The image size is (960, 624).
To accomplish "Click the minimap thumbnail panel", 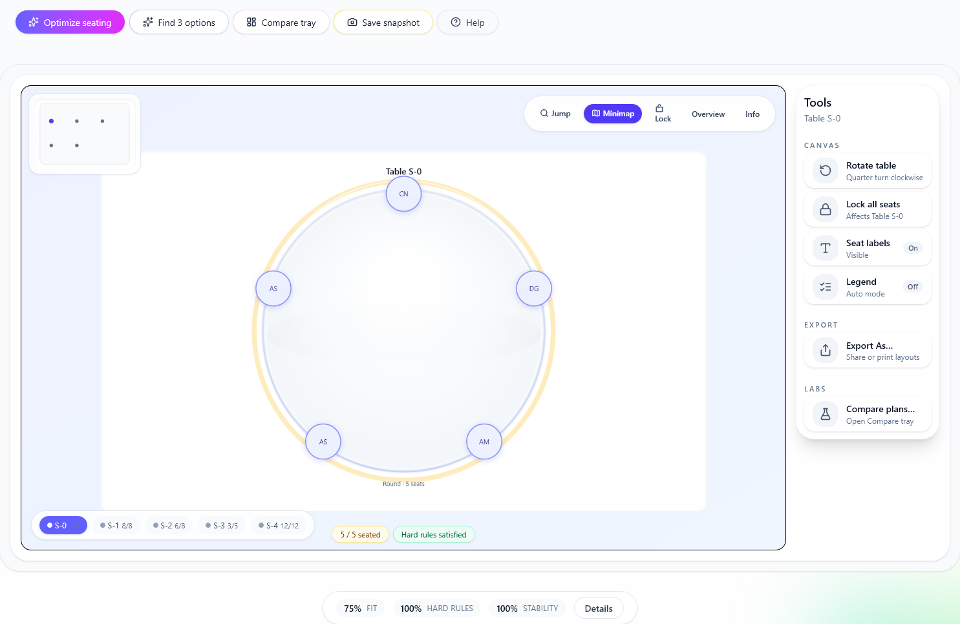I will [85, 134].
